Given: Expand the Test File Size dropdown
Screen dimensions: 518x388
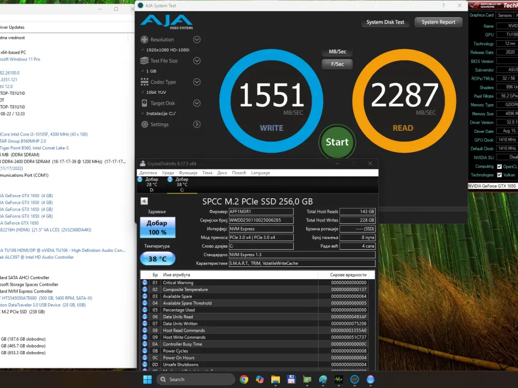Looking at the screenshot, I should pyautogui.click(x=197, y=61).
